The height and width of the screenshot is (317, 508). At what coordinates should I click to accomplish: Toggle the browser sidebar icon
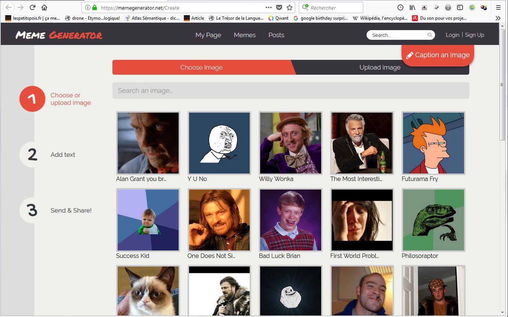[460, 7]
